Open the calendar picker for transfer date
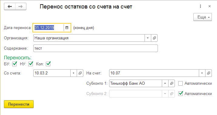The height and width of the screenshot is (115, 217). click(67, 28)
